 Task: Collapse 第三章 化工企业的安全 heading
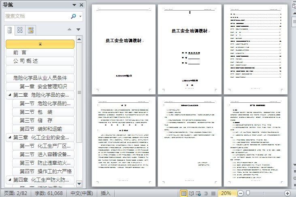10,137
